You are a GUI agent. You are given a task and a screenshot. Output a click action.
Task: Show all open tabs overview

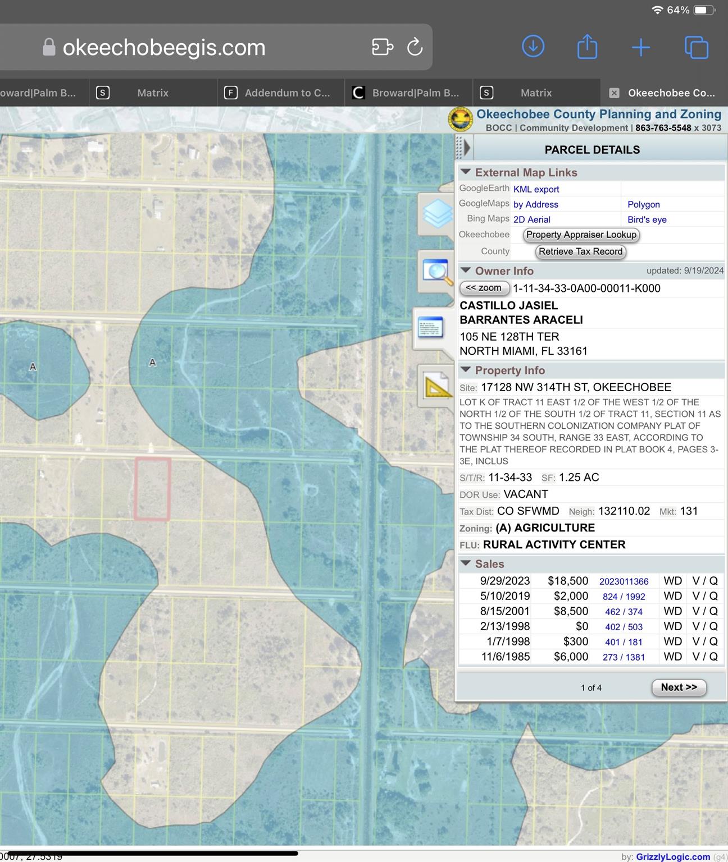697,48
